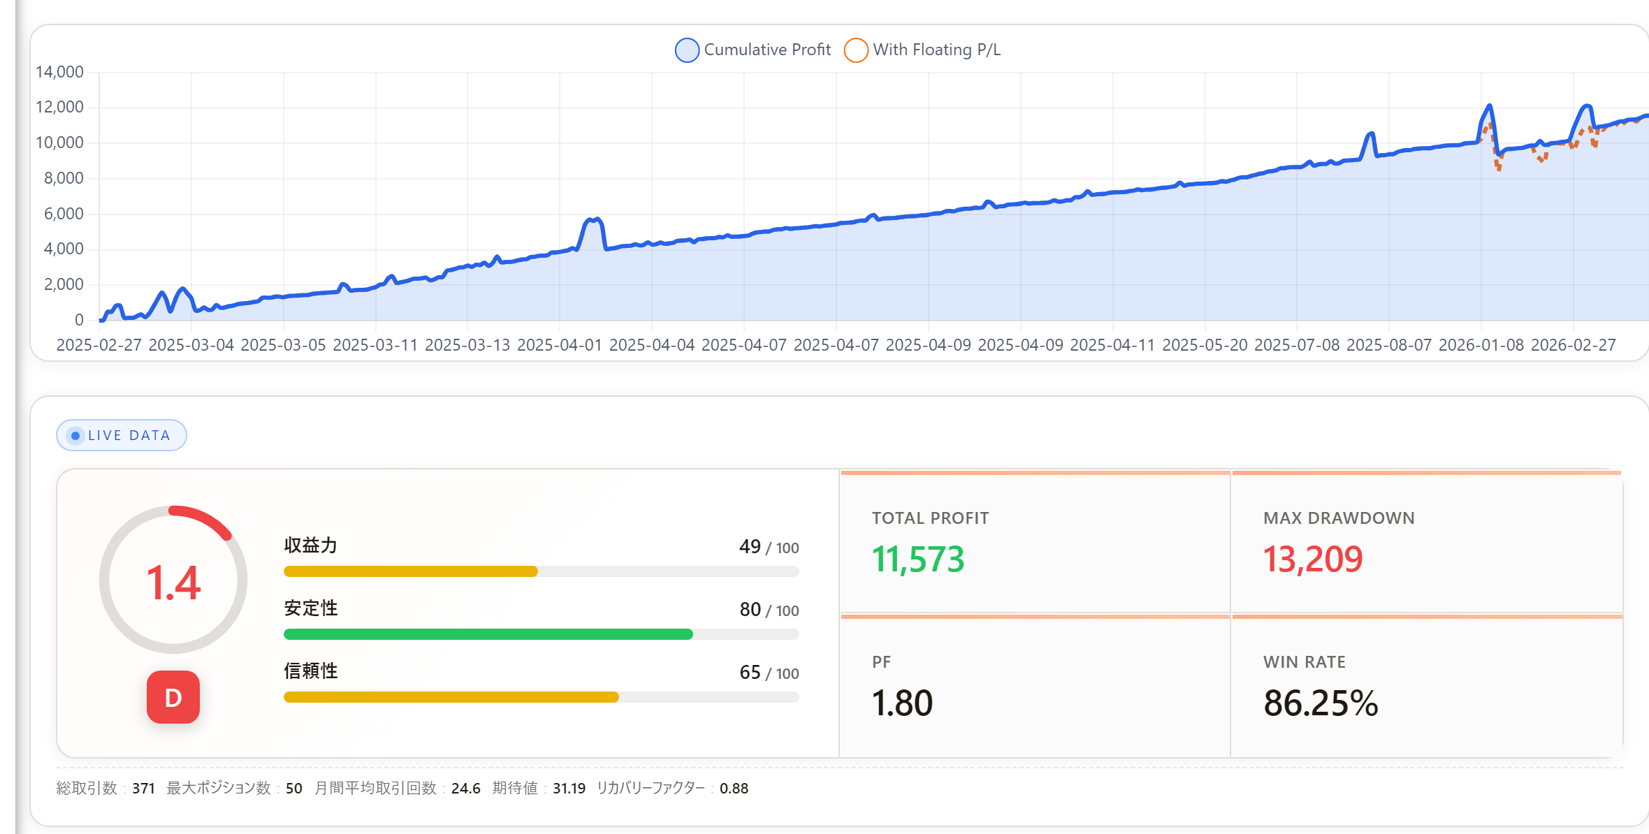The width and height of the screenshot is (1649, 834).
Task: Click the MAX DRAWDOWN heading
Action: [x=1339, y=518]
